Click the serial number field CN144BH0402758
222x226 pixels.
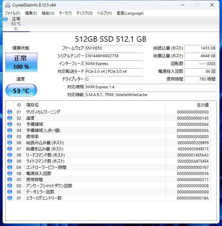tap(114, 56)
